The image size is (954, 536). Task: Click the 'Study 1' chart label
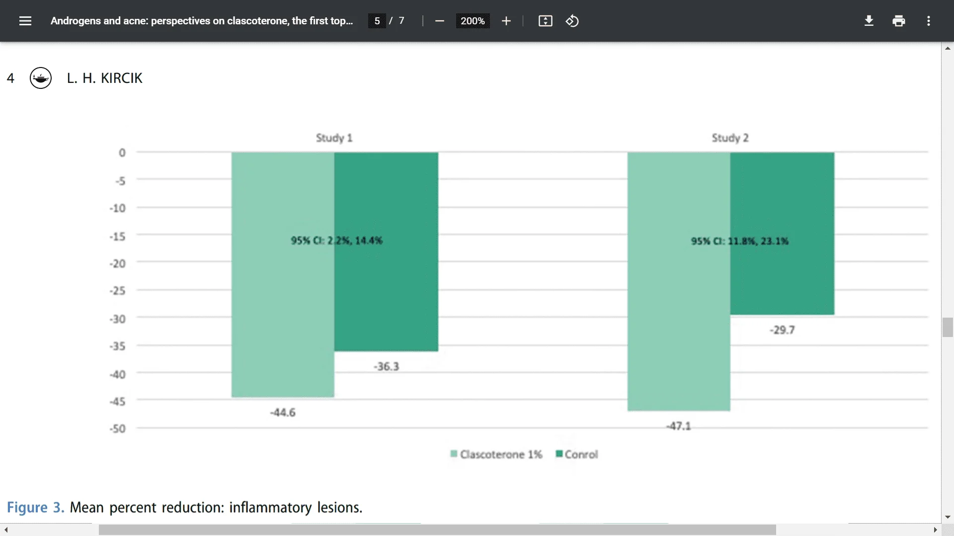click(x=334, y=138)
